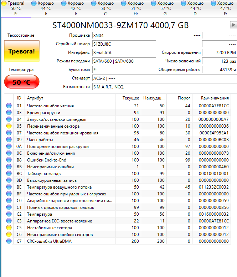Click the power-on count field 123 раз
This screenshot has height=277, width=237.
[x=220, y=61]
